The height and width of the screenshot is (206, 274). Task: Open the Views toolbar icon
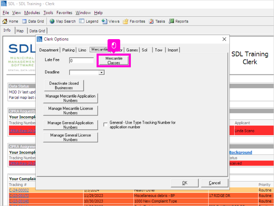pos(104,21)
